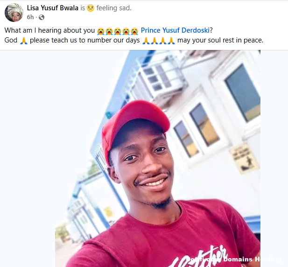Image resolution: width=288 pixels, height=267 pixels.
Task: Click 'What am I hearing about you' text
Action: 49,30
